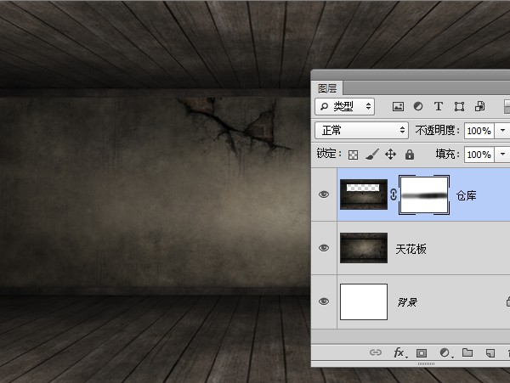Click the 锁定 label
The height and width of the screenshot is (383, 510).
coord(329,154)
